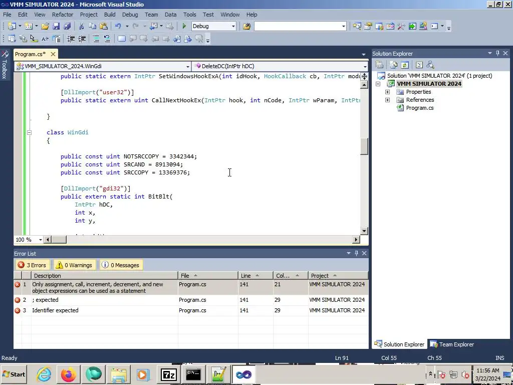Open the Refactor menu

(x=63, y=15)
